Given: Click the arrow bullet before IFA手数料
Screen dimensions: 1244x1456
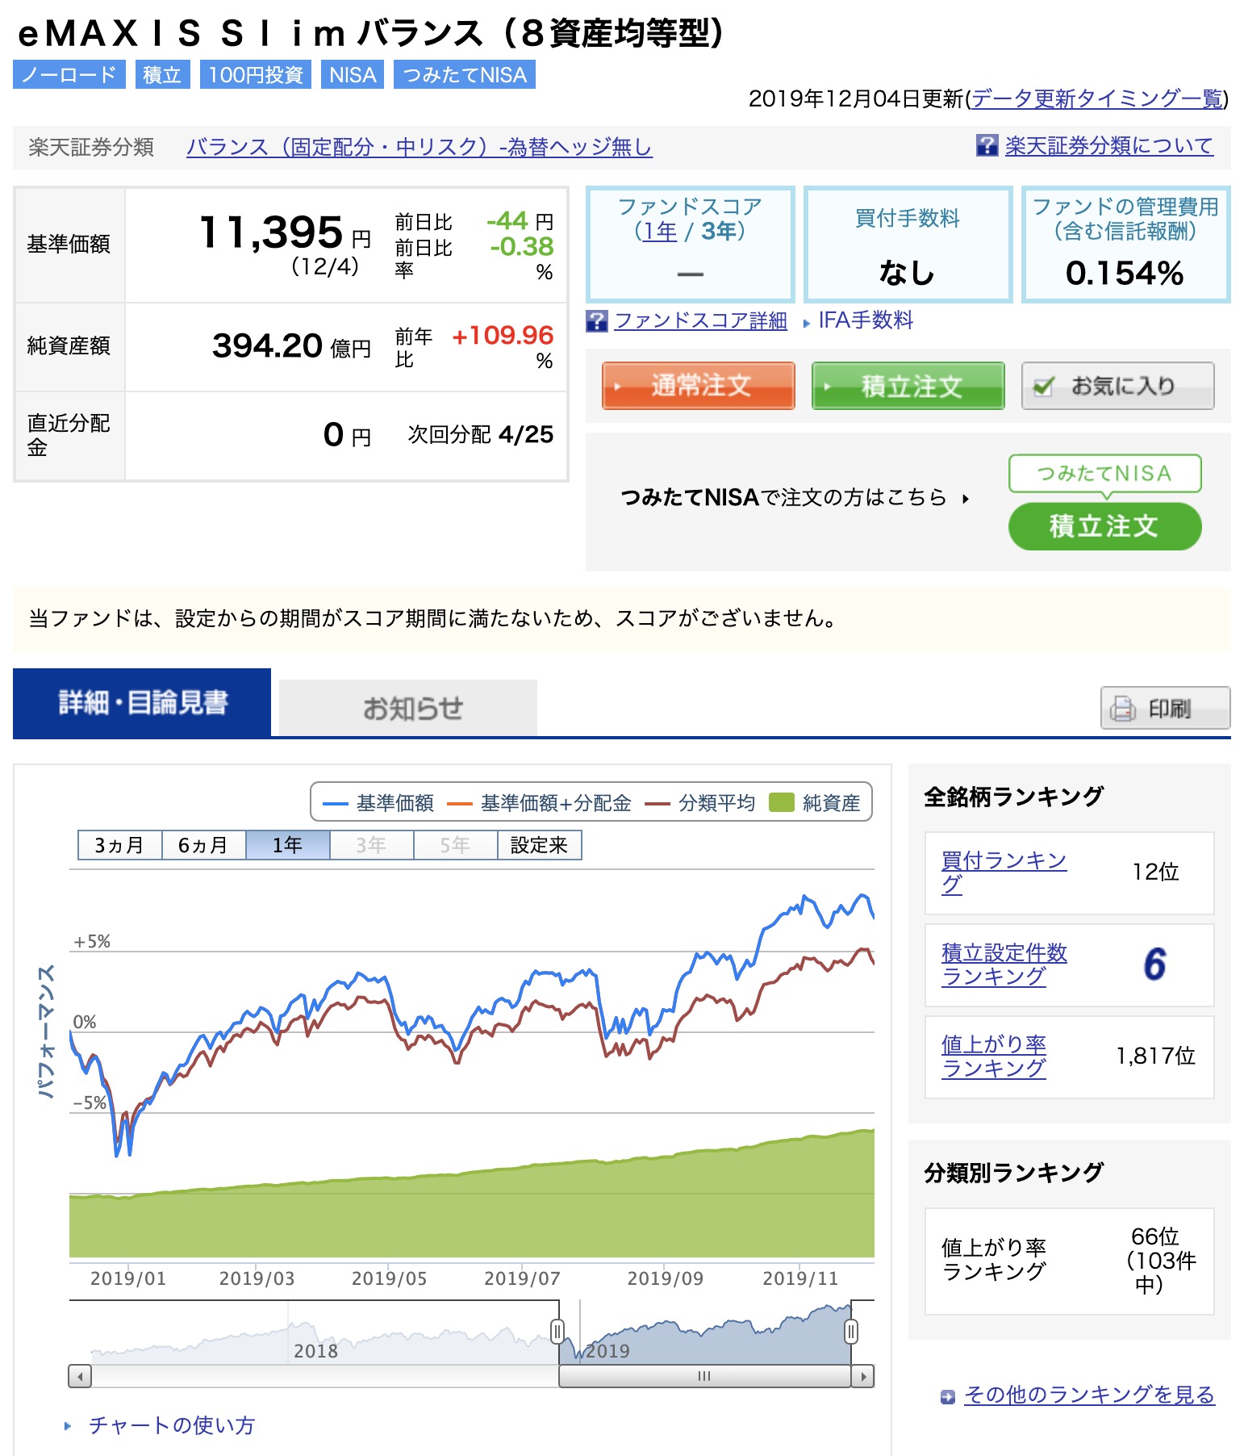Looking at the screenshot, I should pos(806,323).
